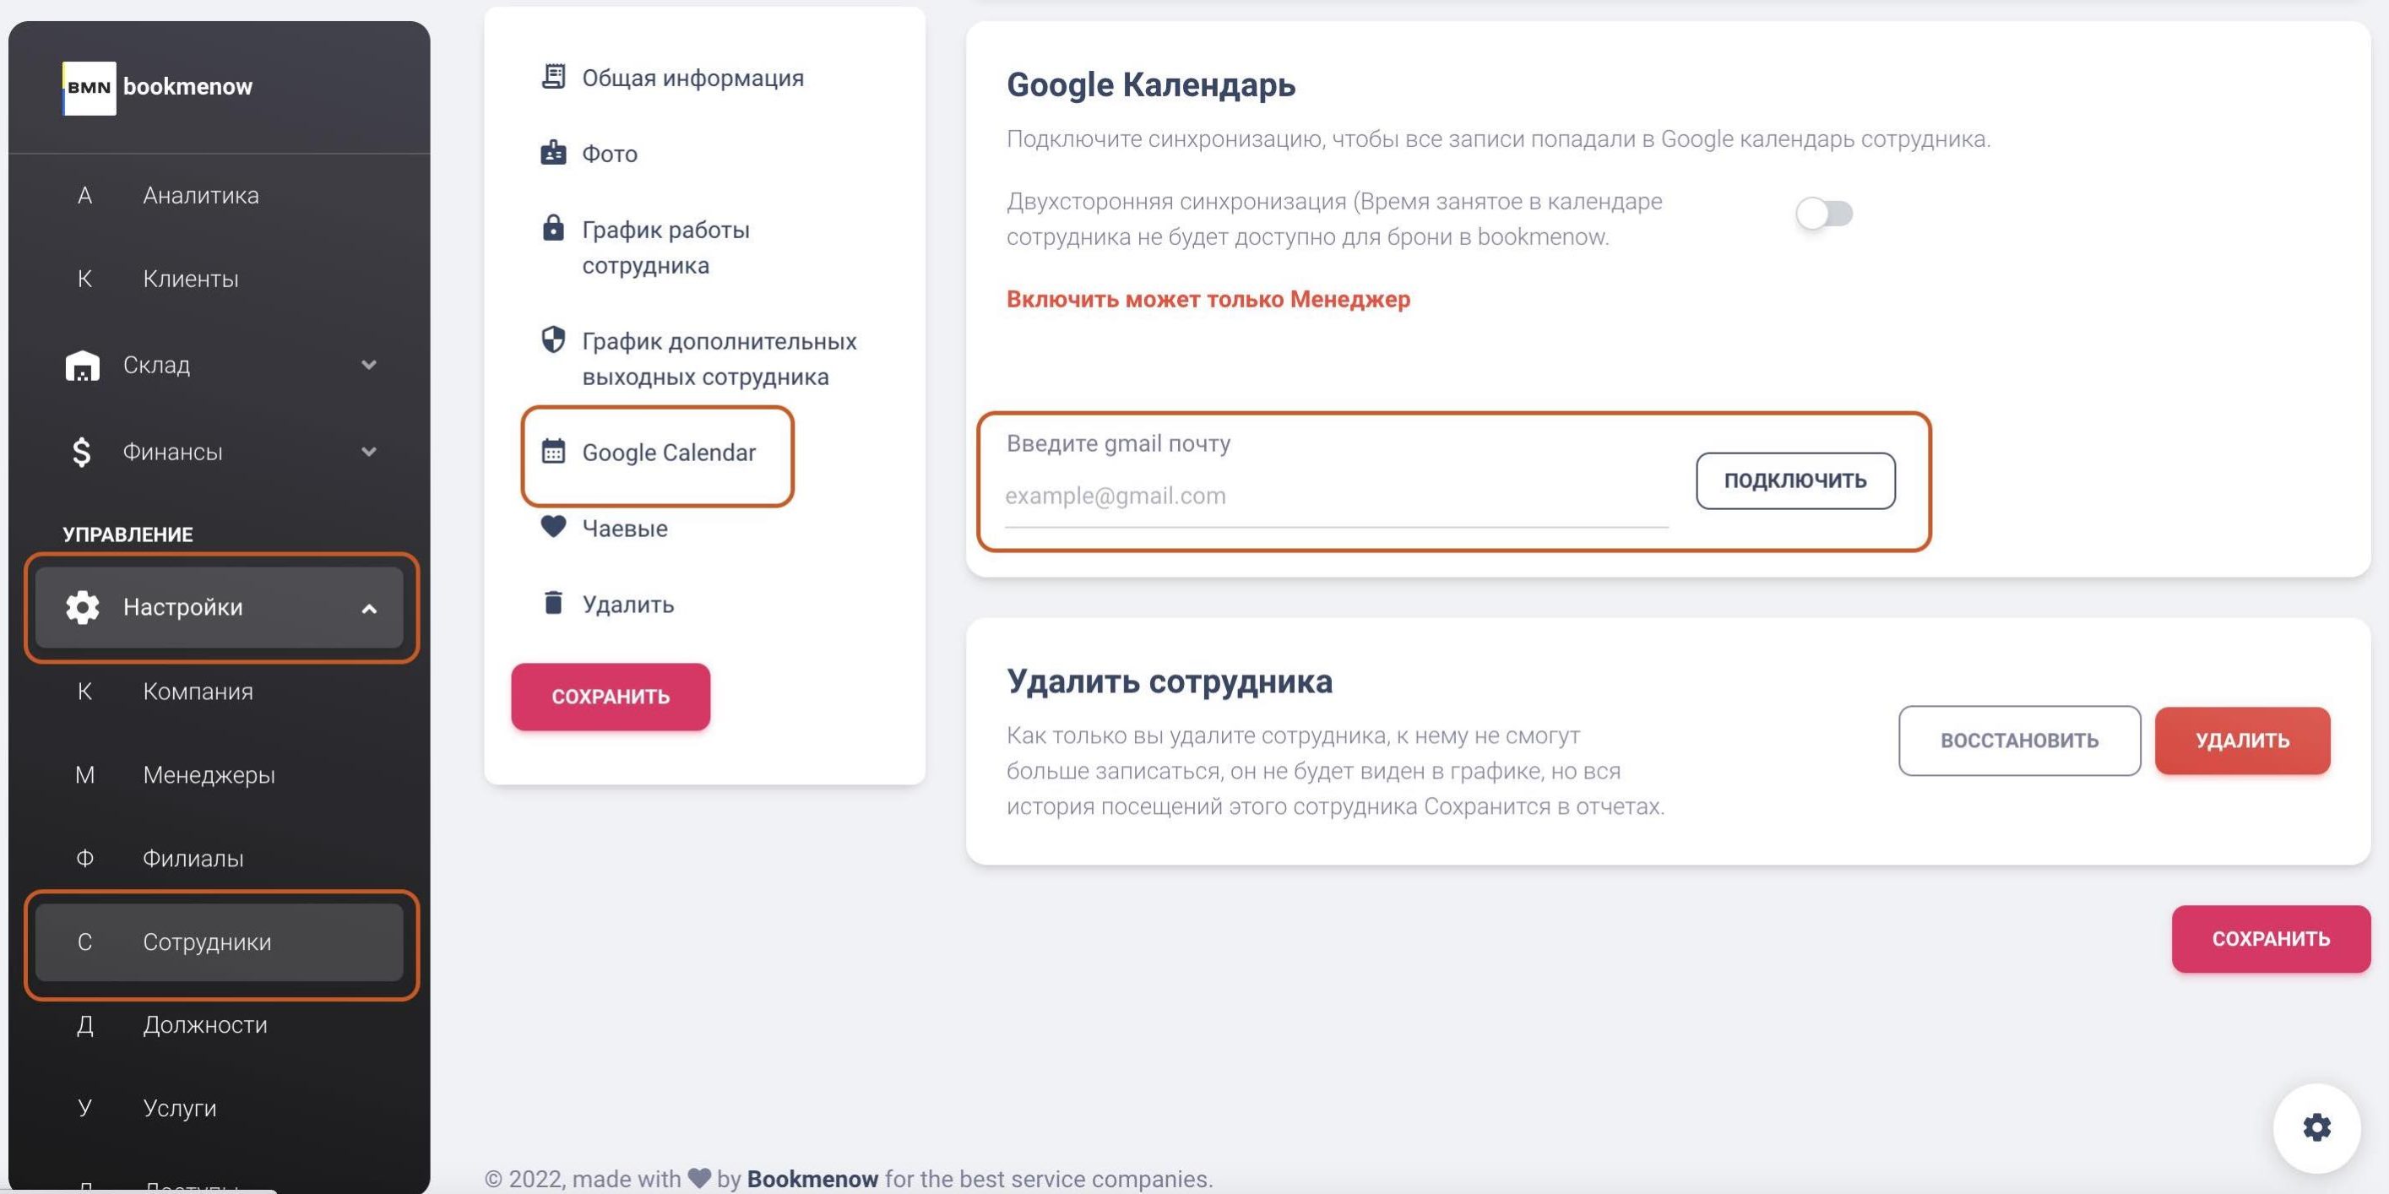Collapse the Настройки section

[x=370, y=610]
